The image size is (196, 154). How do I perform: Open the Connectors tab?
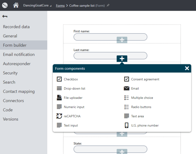tap(24, 101)
